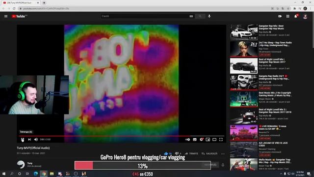Open Best of Night Lovell Mix black car thumbnail

coord(244,66)
